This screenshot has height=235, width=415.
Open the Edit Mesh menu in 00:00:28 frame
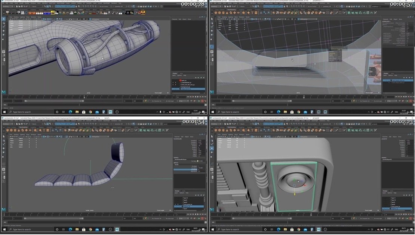pos(44,3)
